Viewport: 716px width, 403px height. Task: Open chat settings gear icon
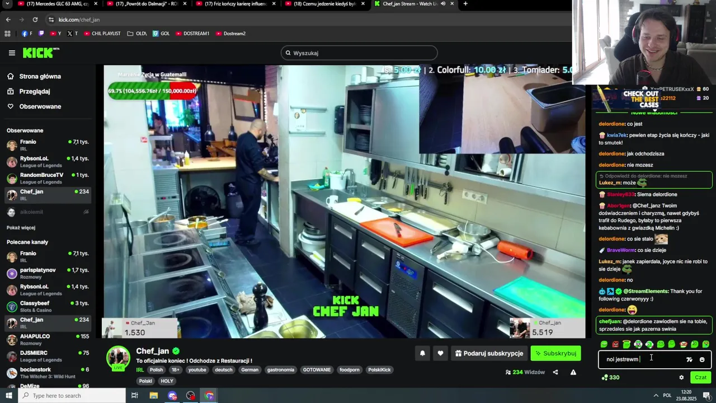(681, 377)
